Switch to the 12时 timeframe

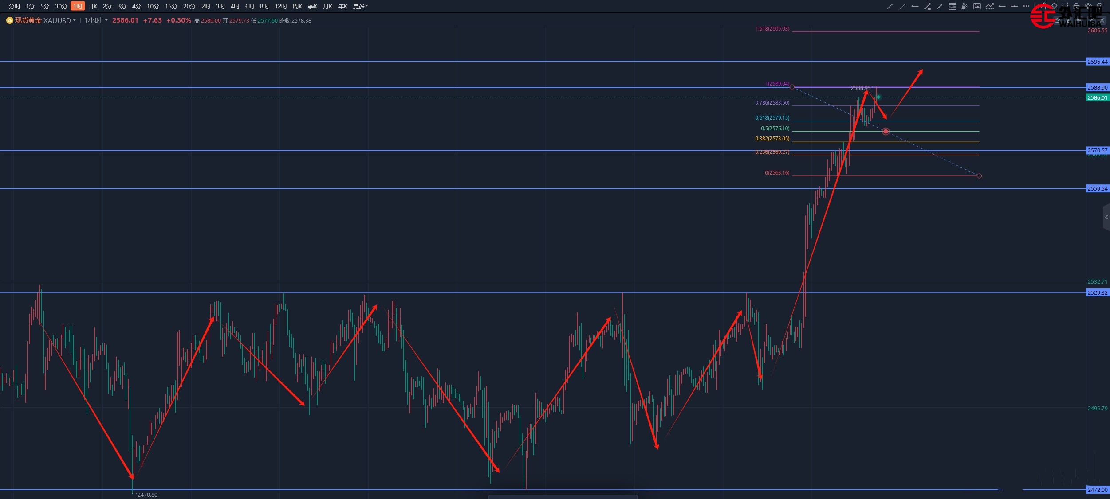pyautogui.click(x=281, y=6)
